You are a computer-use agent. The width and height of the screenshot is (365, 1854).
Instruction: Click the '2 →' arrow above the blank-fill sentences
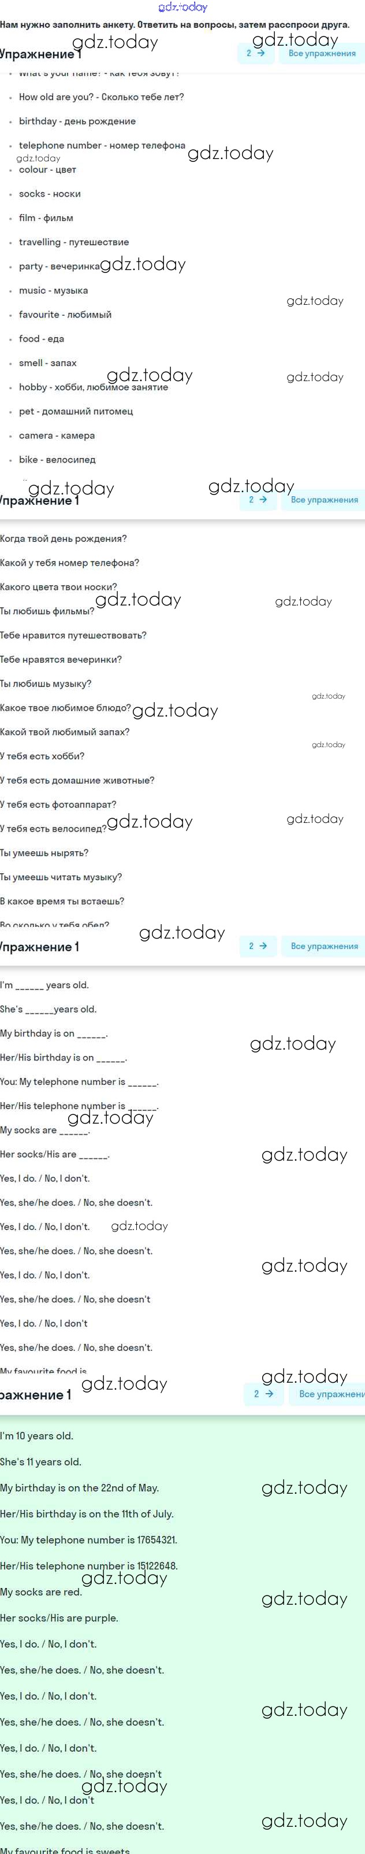click(x=257, y=946)
